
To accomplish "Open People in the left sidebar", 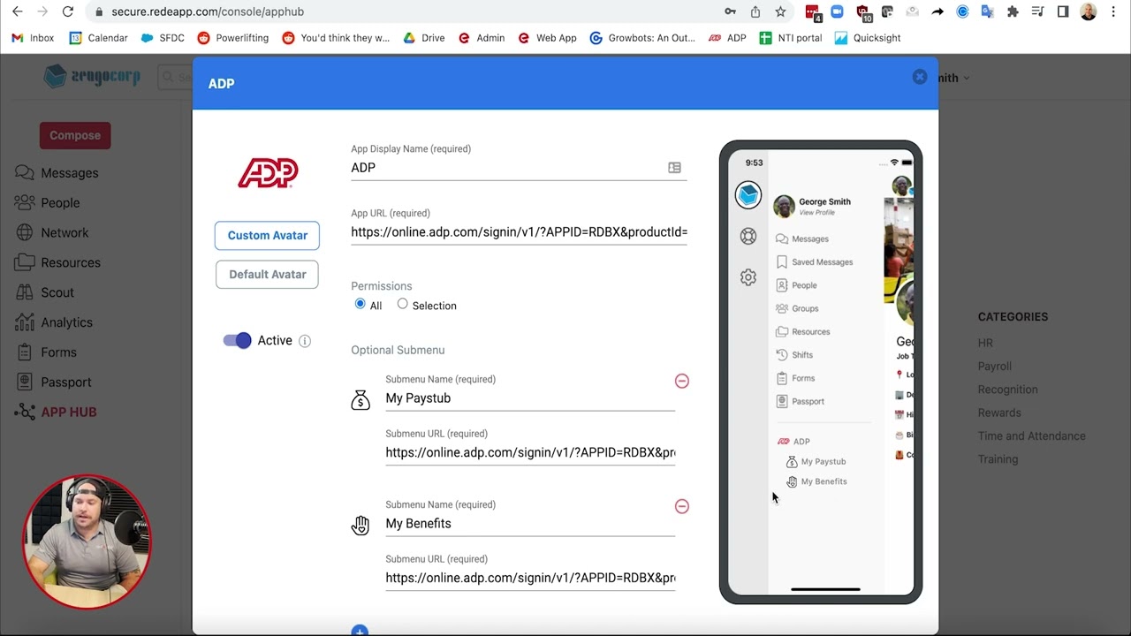I will [x=47, y=202].
